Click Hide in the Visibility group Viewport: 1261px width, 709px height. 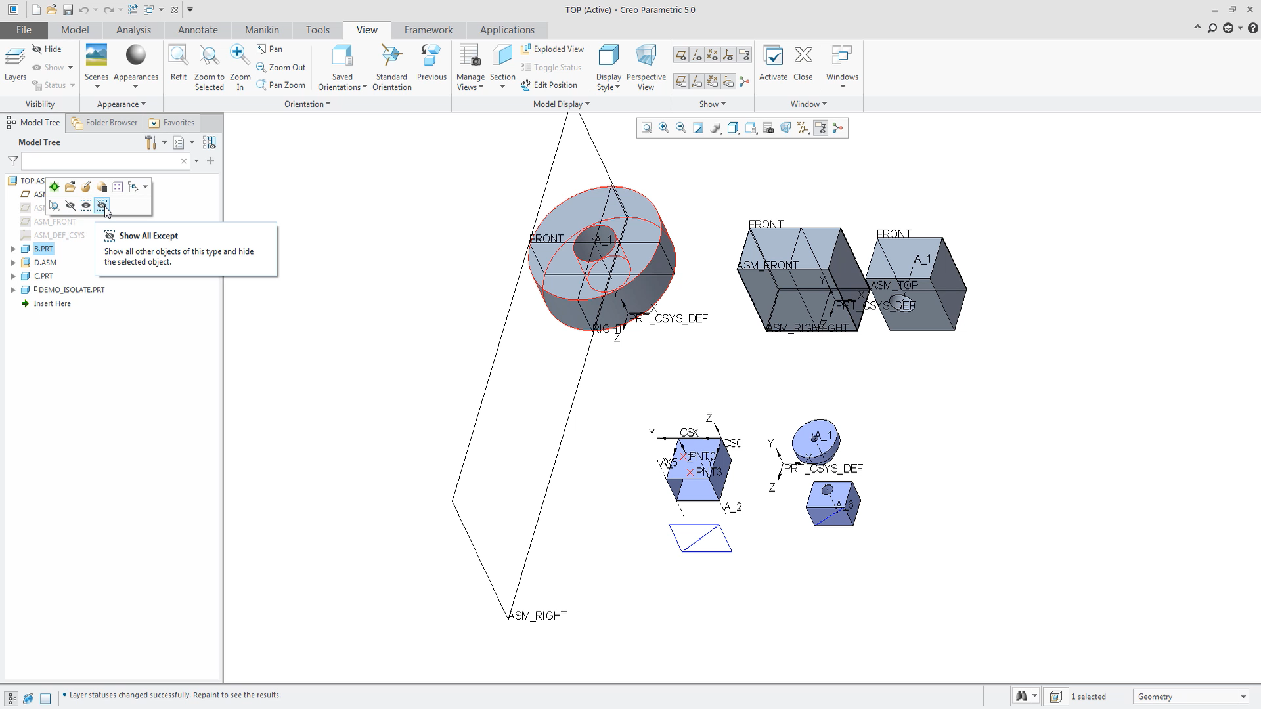point(47,49)
